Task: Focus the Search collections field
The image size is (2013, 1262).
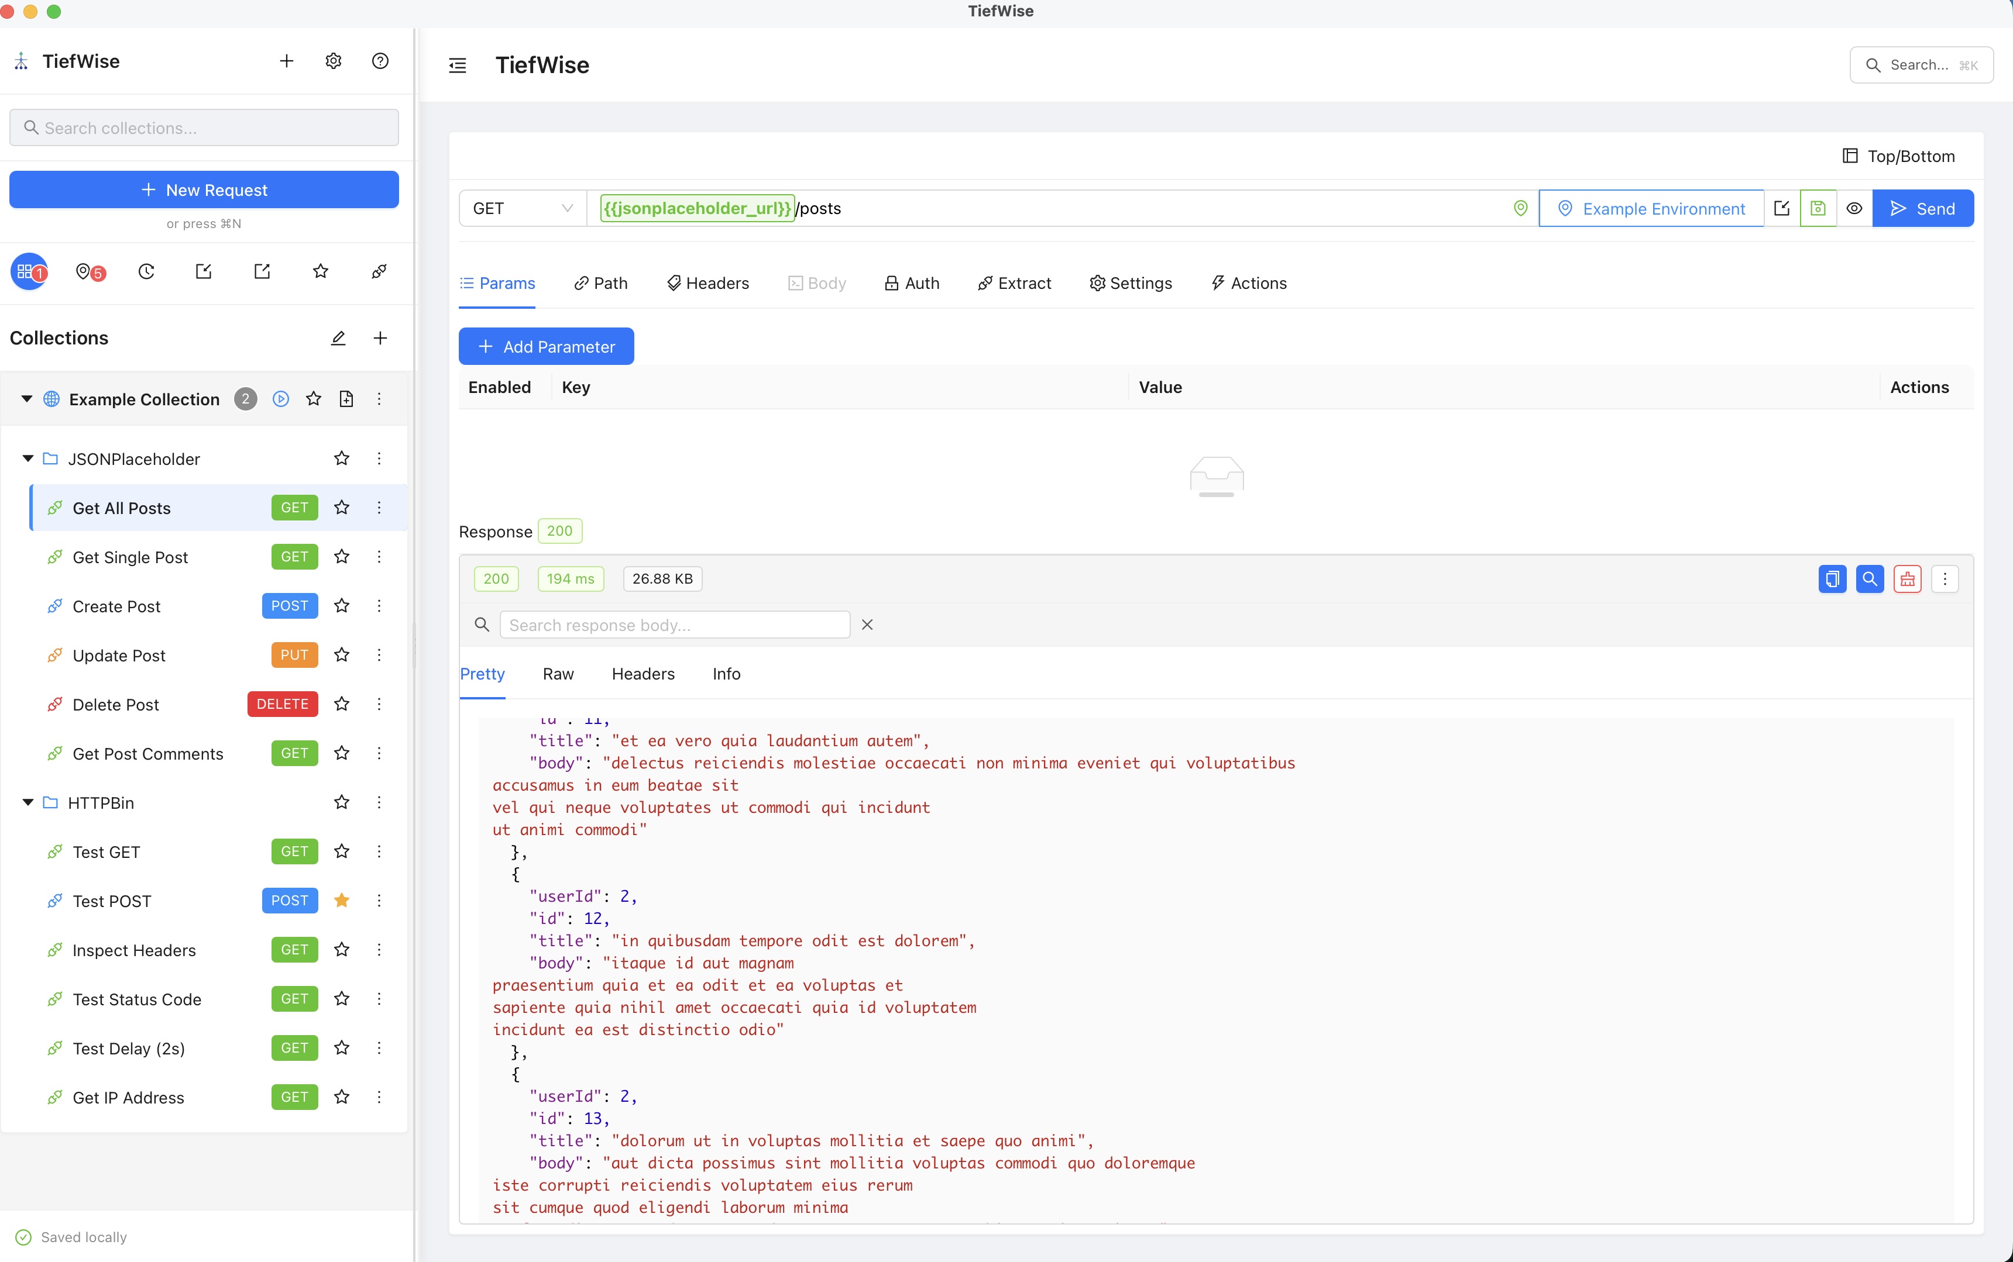Action: tap(204, 127)
